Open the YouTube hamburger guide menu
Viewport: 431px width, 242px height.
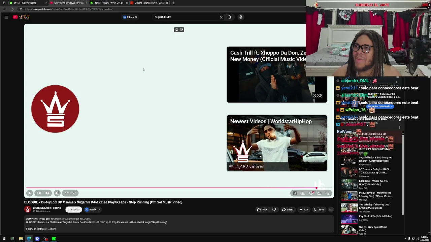pyautogui.click(x=6, y=17)
